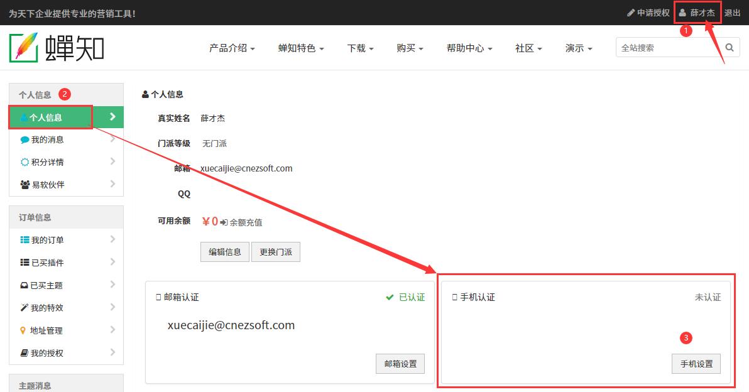Expand the 产品介绍 dropdown menu
749x392 pixels.
tap(232, 48)
